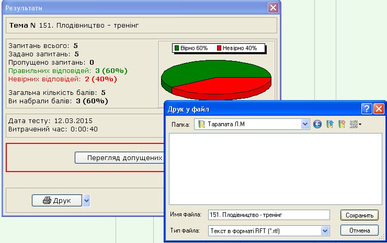Click Перегляд допущених button in Результати
Screen dimensions: 387x243
pyautogui.click(x=119, y=157)
